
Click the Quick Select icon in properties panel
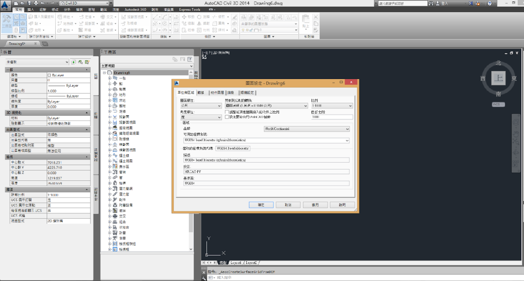[87, 62]
